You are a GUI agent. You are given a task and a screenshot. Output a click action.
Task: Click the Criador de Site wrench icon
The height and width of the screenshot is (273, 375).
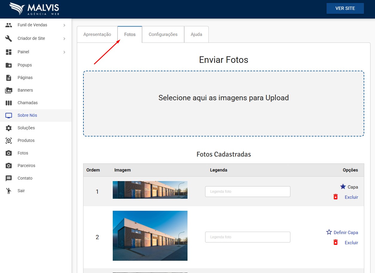click(x=9, y=39)
